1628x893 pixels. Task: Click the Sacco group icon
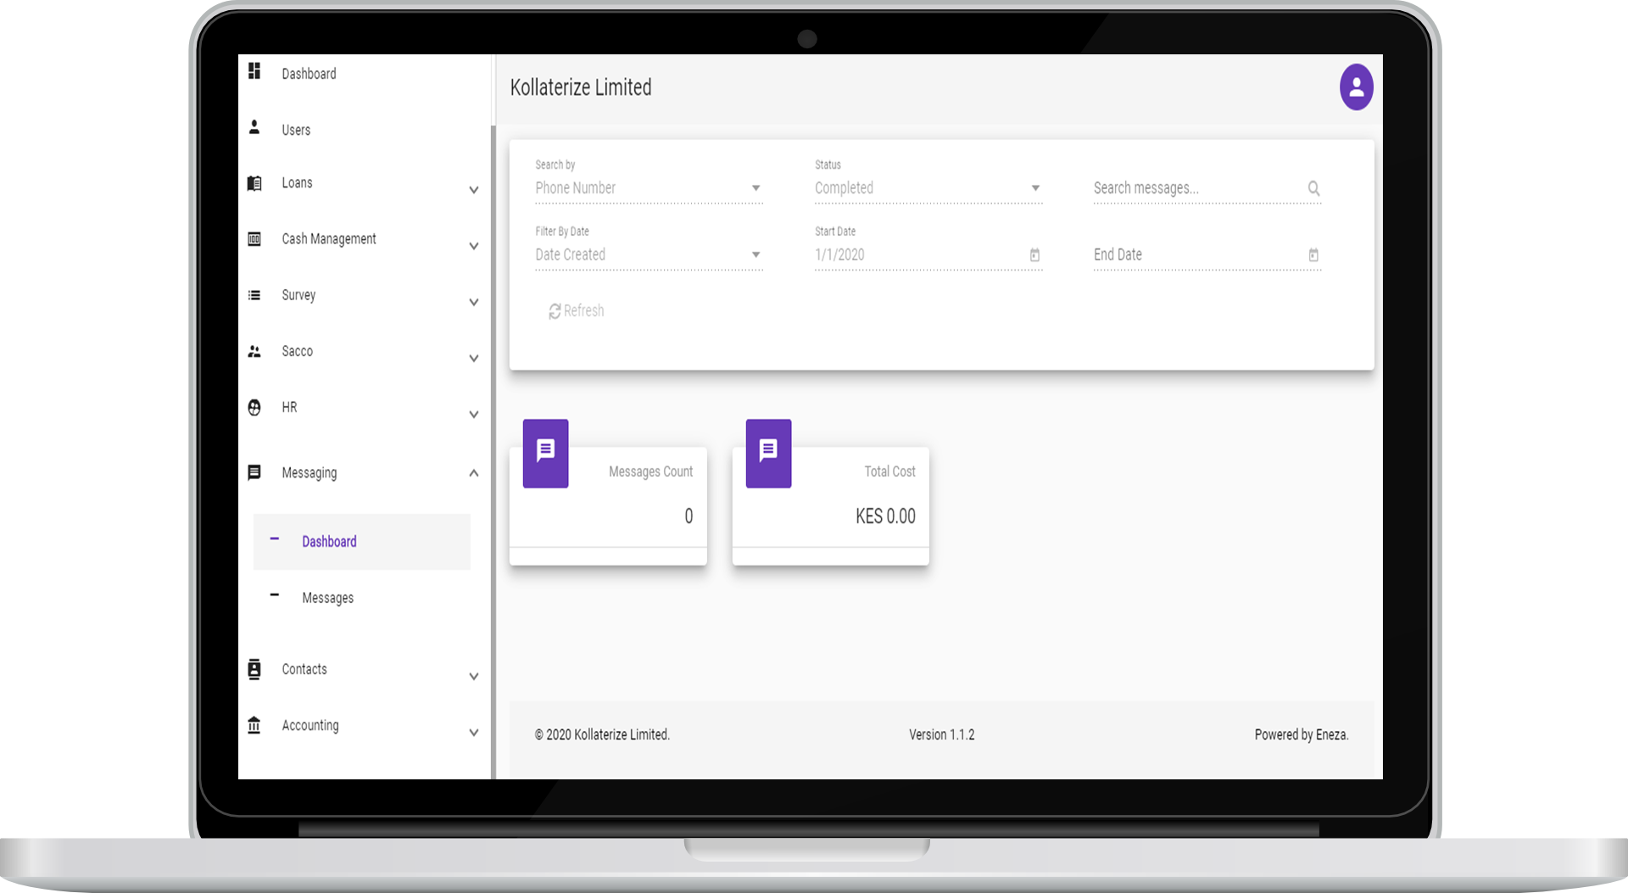click(x=254, y=351)
